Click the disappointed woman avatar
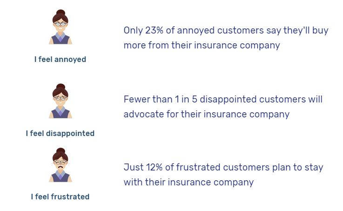Screen dimensions: 343x211 61,102
